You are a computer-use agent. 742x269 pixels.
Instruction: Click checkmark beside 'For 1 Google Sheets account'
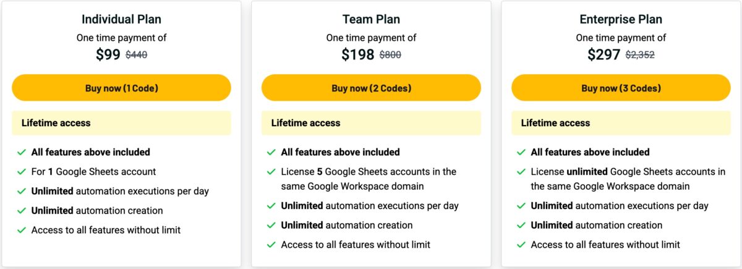[x=22, y=172]
